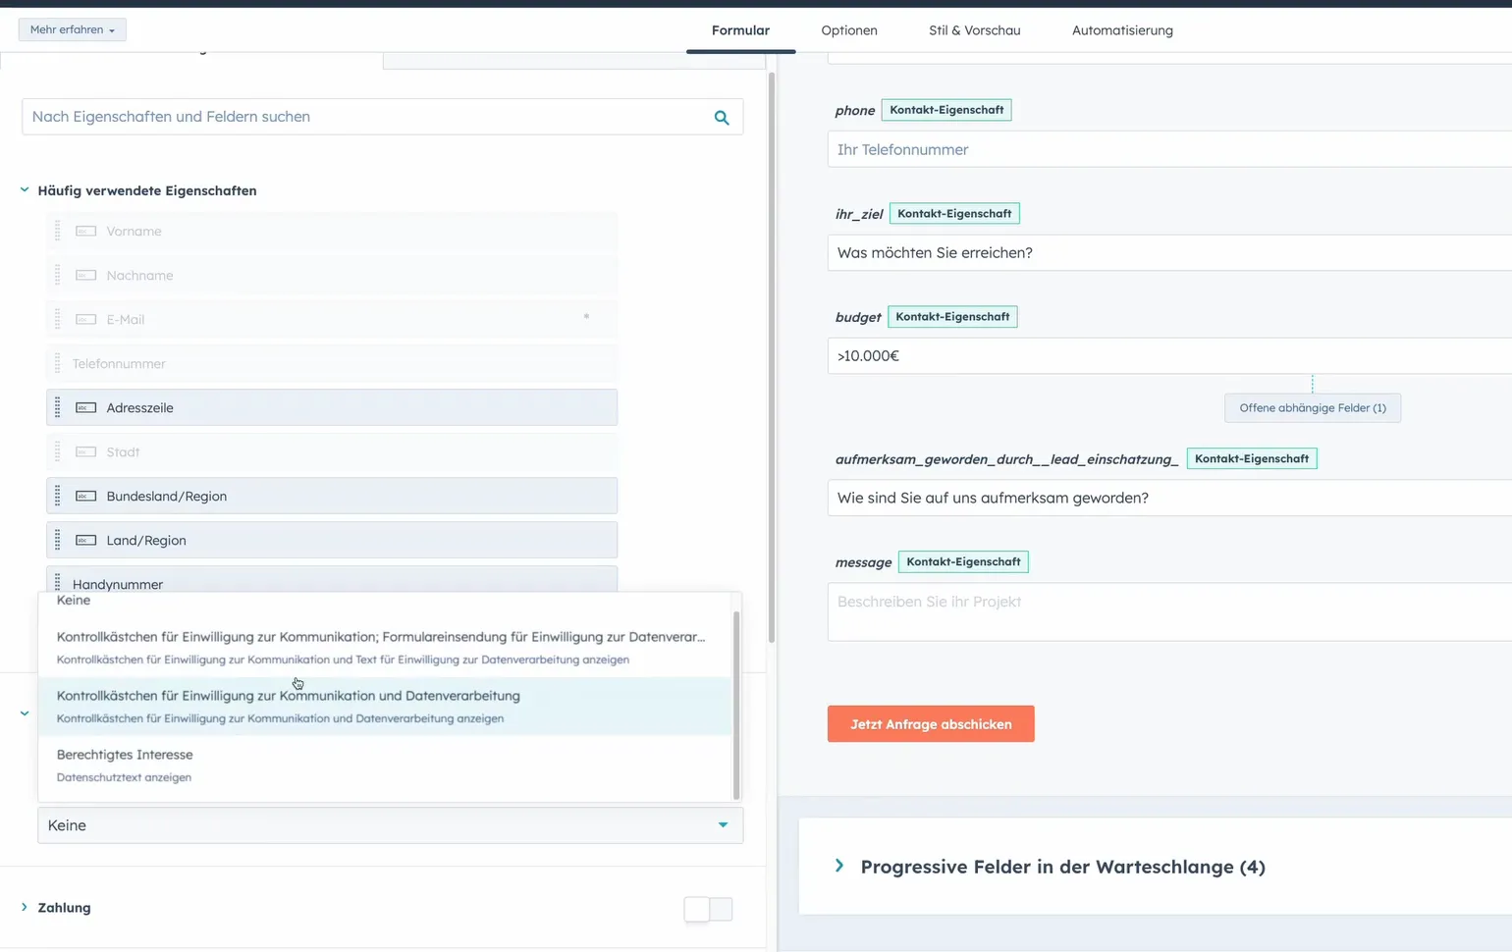1512x952 pixels.
Task: Click the left panel scrollbar
Action: click(772, 358)
